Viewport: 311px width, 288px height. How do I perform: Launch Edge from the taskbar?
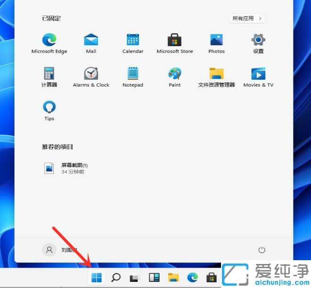pos(192,277)
